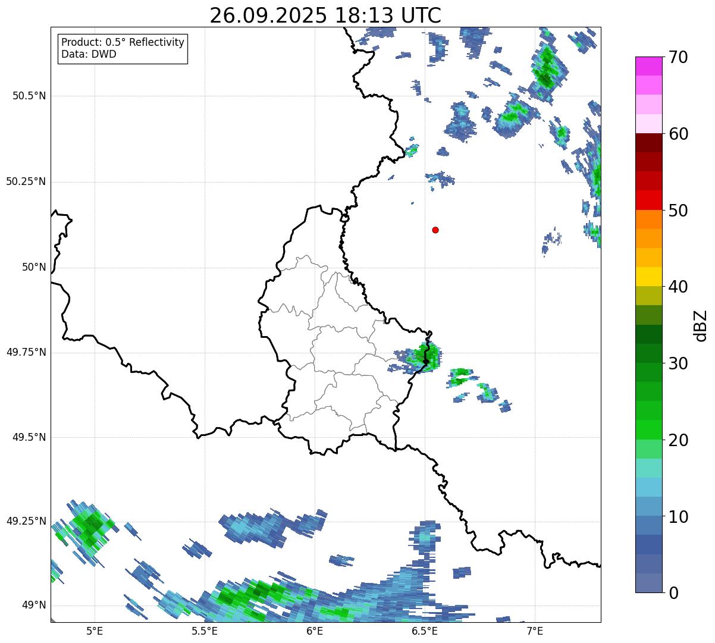The height and width of the screenshot is (643, 715).
Task: Click the 'Data: DWD' label
Action: click(x=89, y=54)
